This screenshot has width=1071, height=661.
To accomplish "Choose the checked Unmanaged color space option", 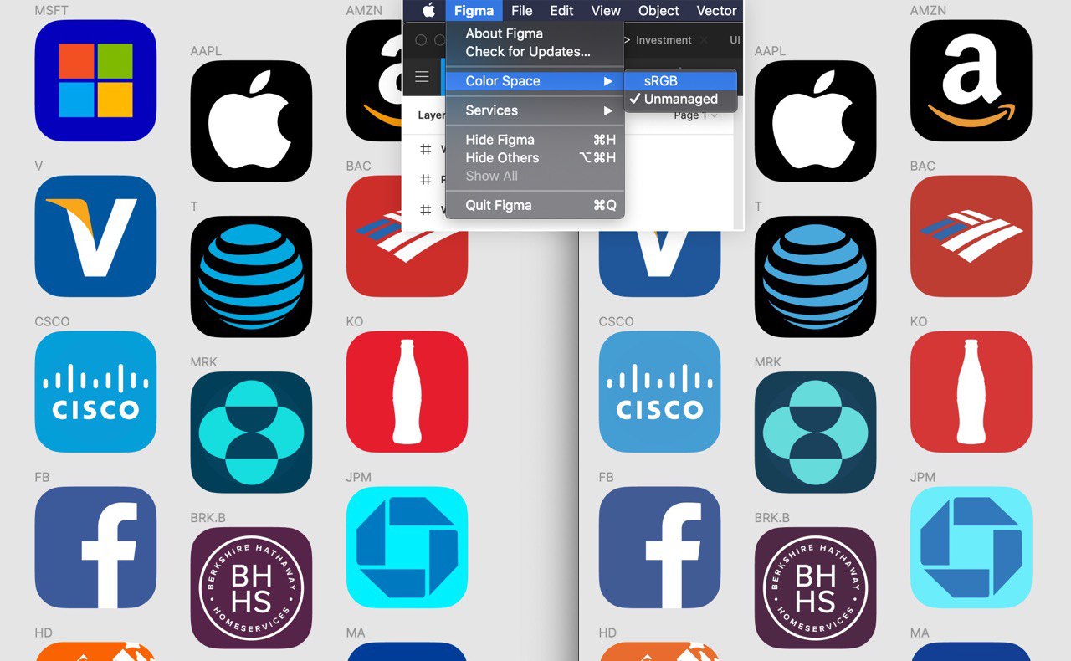I will [x=680, y=99].
